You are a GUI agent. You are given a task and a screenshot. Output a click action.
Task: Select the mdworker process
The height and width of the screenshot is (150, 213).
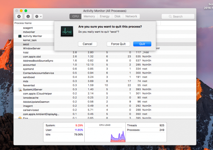click(29, 32)
